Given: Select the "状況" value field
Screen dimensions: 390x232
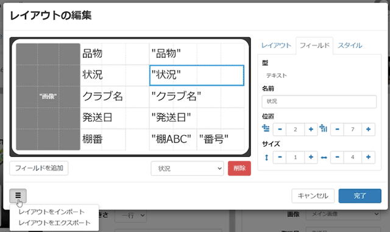Looking at the screenshot, I should [197, 76].
